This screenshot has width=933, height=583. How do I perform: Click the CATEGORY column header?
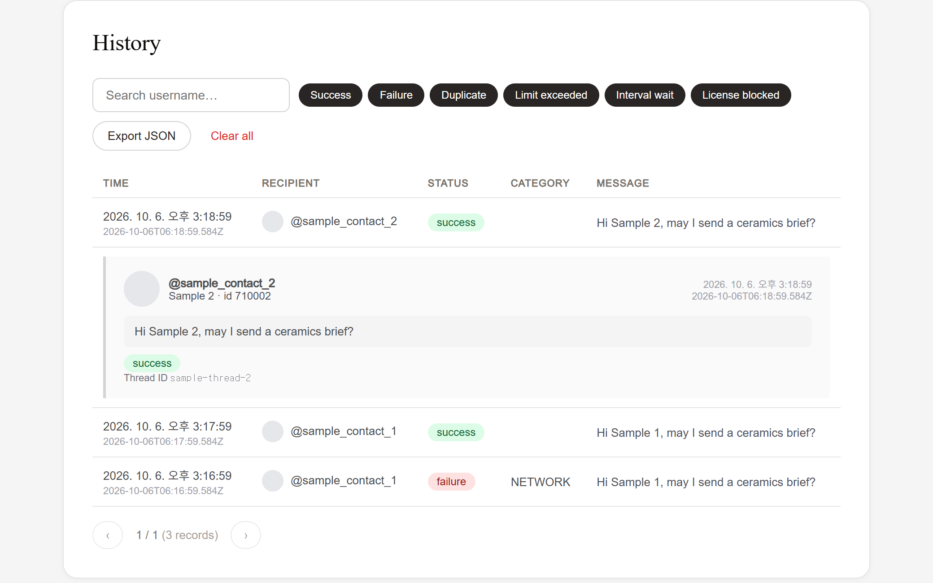pyautogui.click(x=540, y=183)
